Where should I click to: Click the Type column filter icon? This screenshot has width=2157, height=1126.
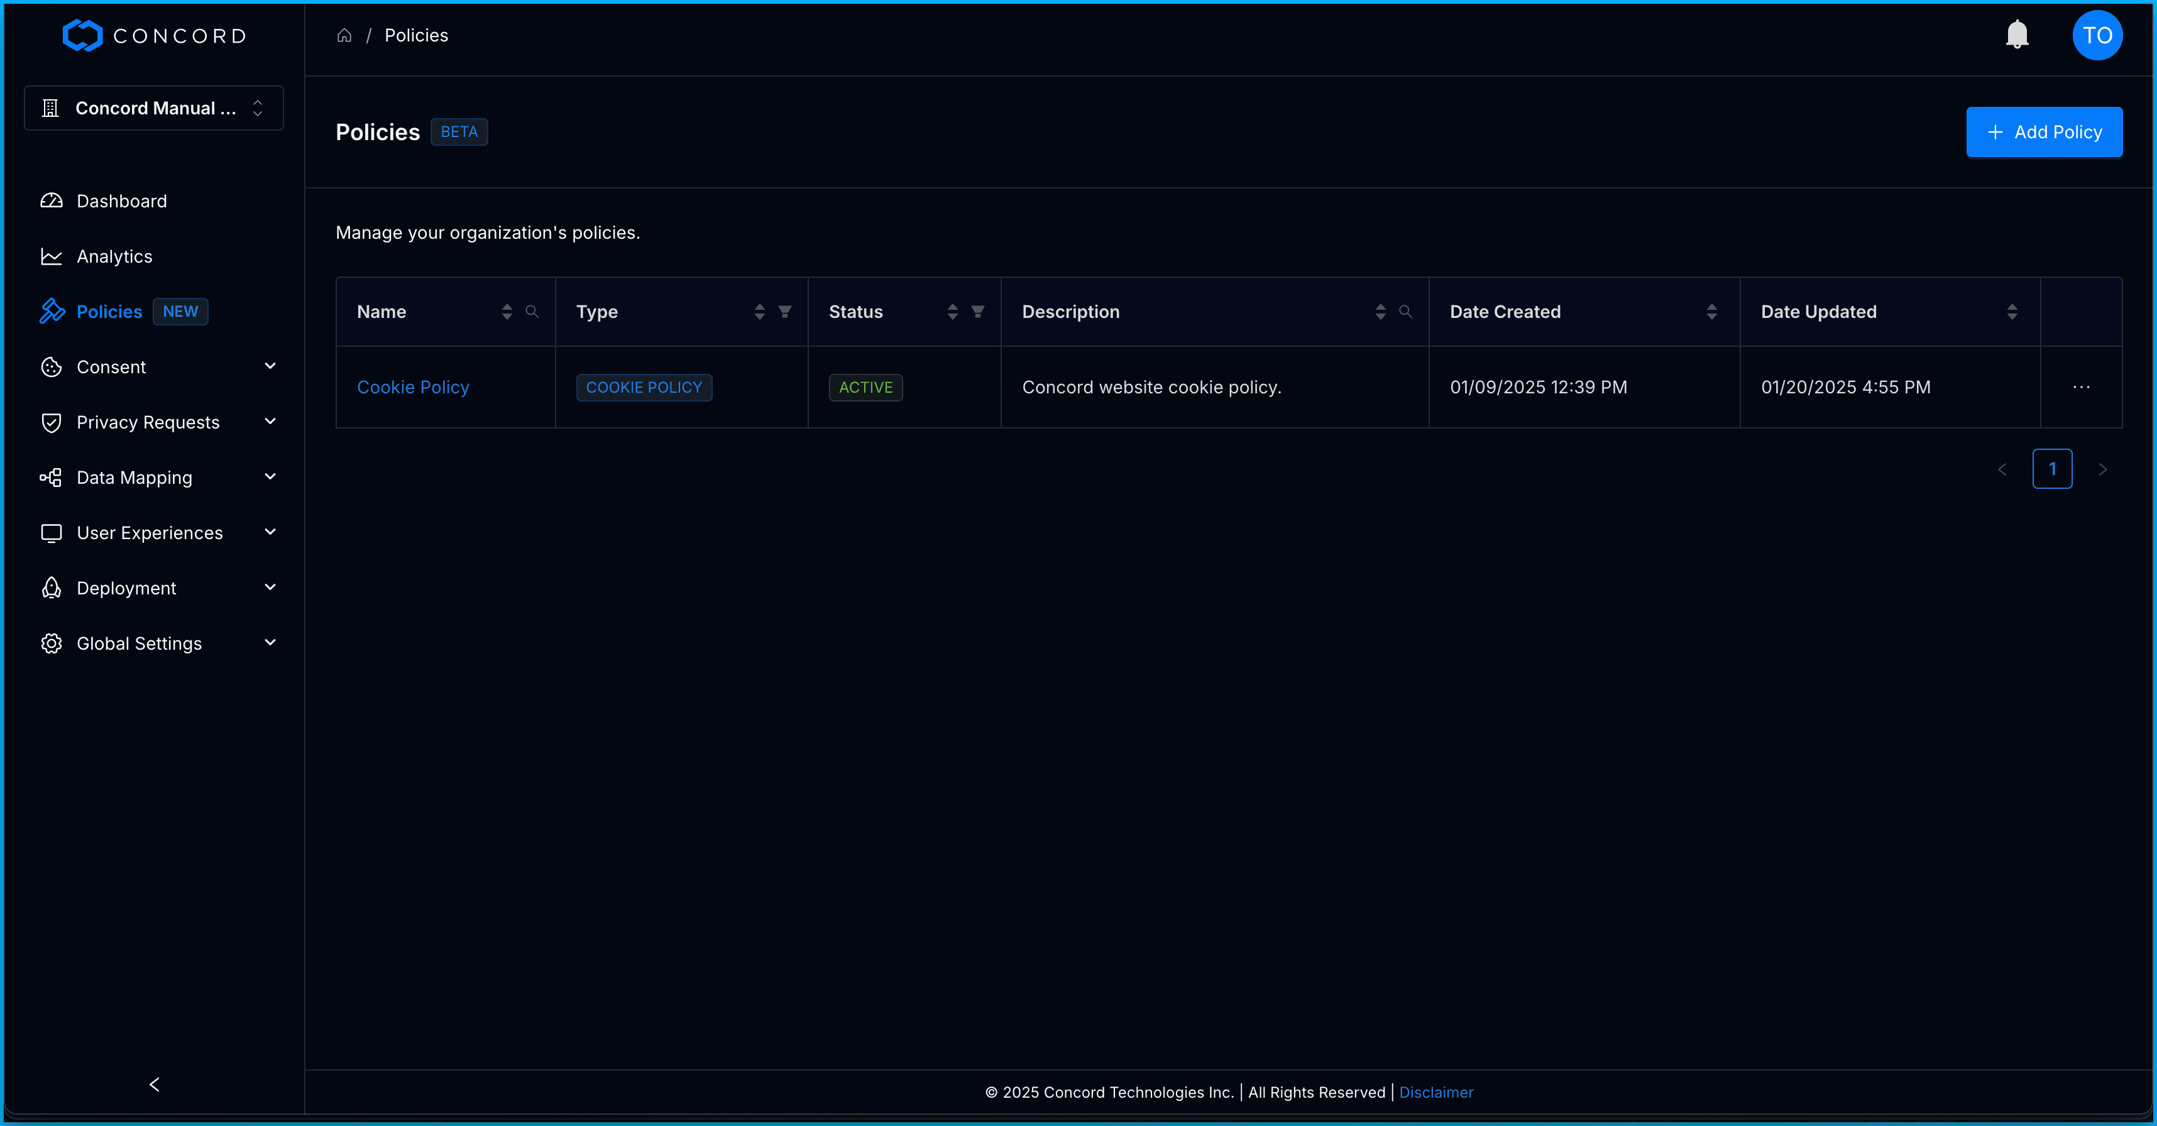click(784, 312)
